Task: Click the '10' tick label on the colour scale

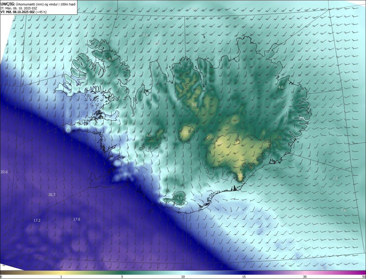Action: coord(183,277)
